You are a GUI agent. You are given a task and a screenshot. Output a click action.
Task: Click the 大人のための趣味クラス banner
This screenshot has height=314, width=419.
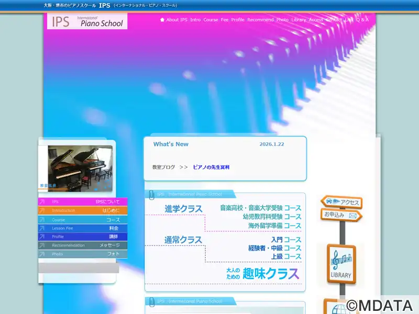coord(262,273)
